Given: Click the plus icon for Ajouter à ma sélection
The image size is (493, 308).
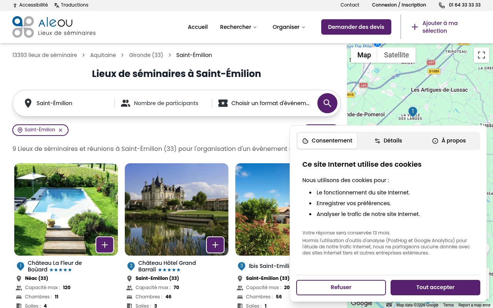Looking at the screenshot, I should tap(415, 27).
